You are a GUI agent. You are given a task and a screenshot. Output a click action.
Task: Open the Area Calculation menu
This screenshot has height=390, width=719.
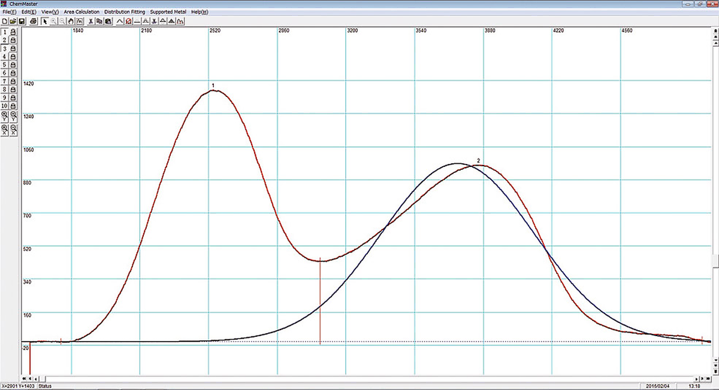[x=81, y=12]
